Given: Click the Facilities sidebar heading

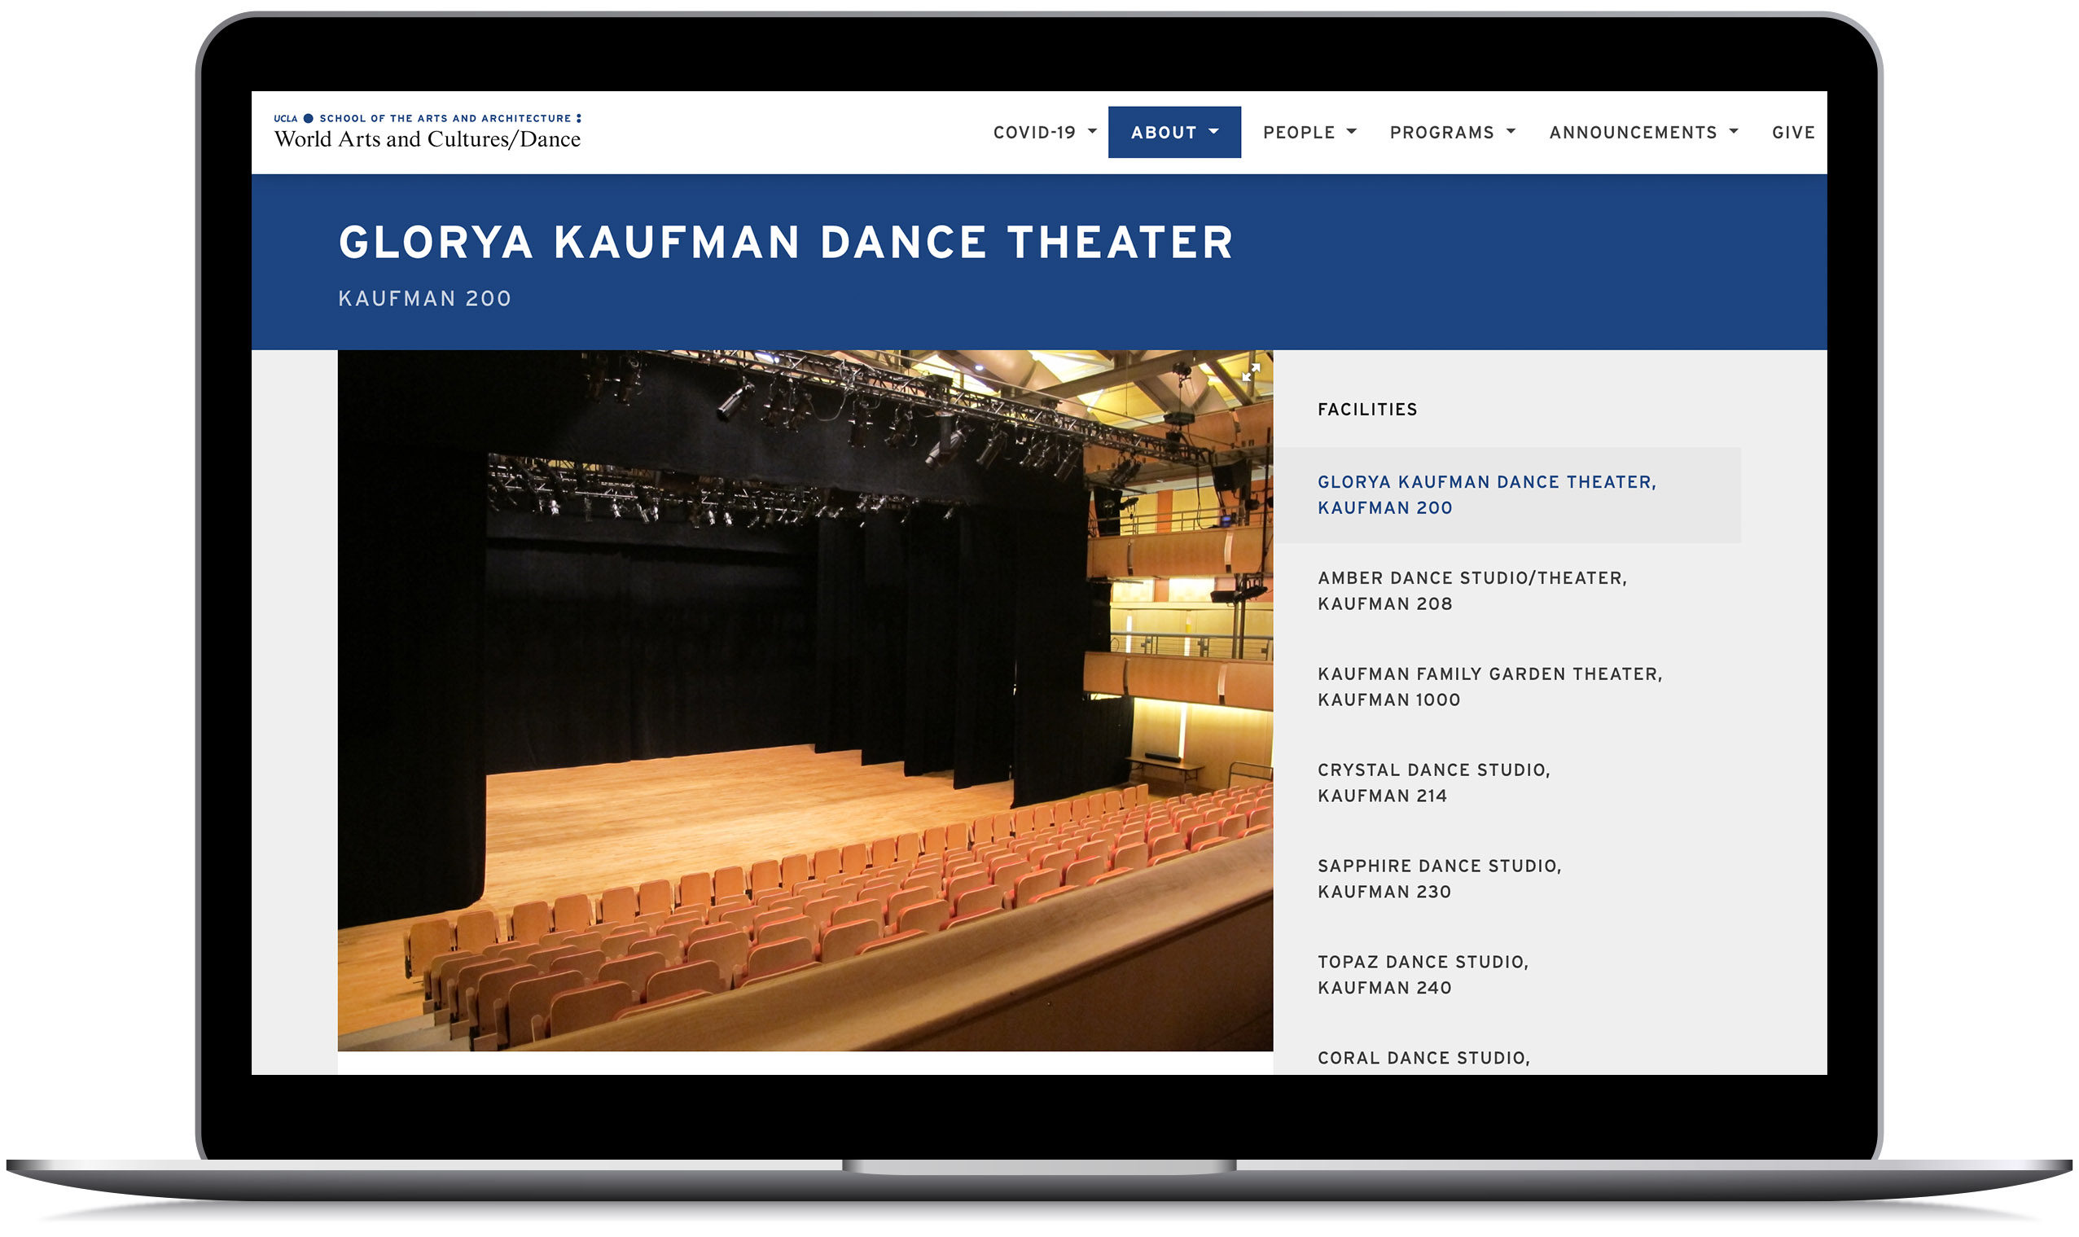Looking at the screenshot, I should click(1366, 410).
